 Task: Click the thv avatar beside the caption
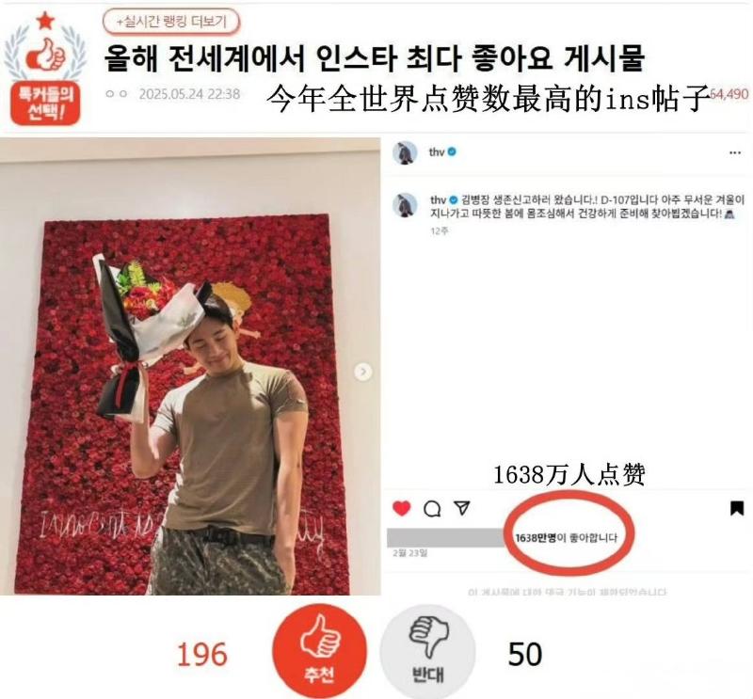point(405,205)
